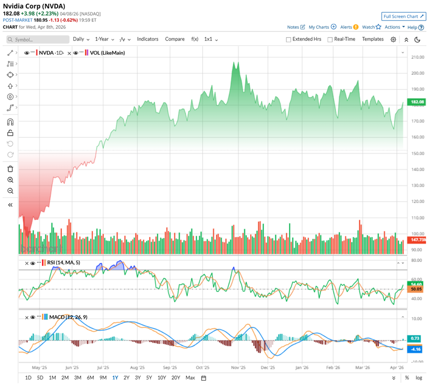Remove the RSI pane with X
Screen dimensions: 430x386
pos(27,264)
